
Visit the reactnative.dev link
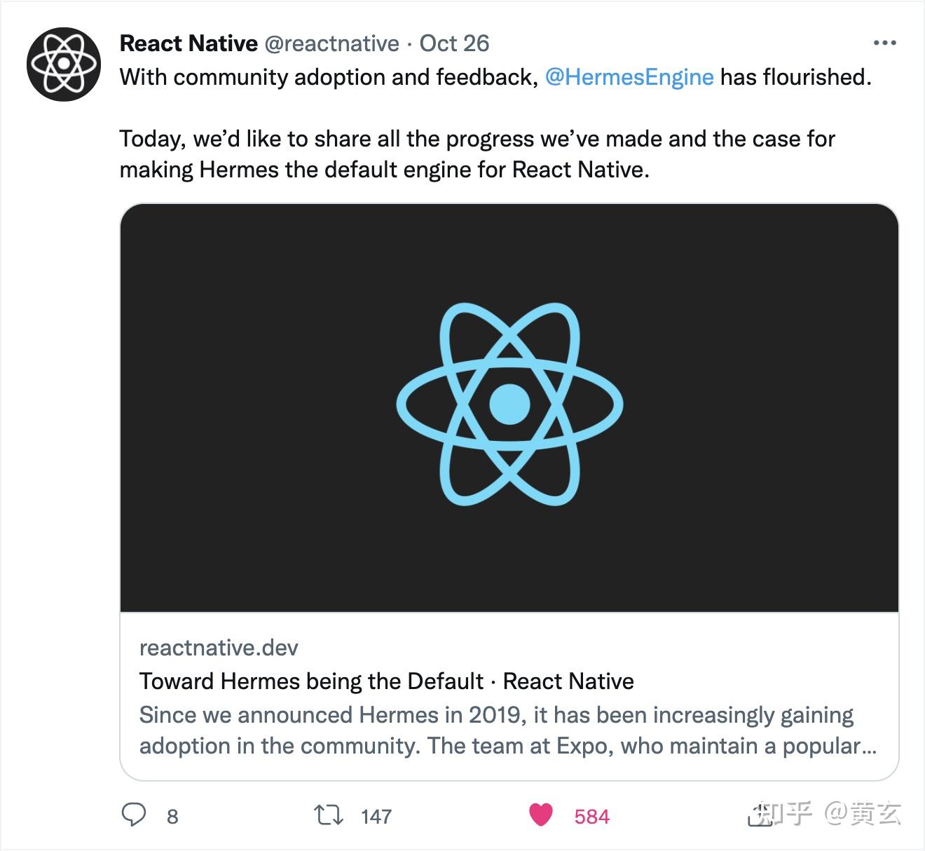point(218,648)
